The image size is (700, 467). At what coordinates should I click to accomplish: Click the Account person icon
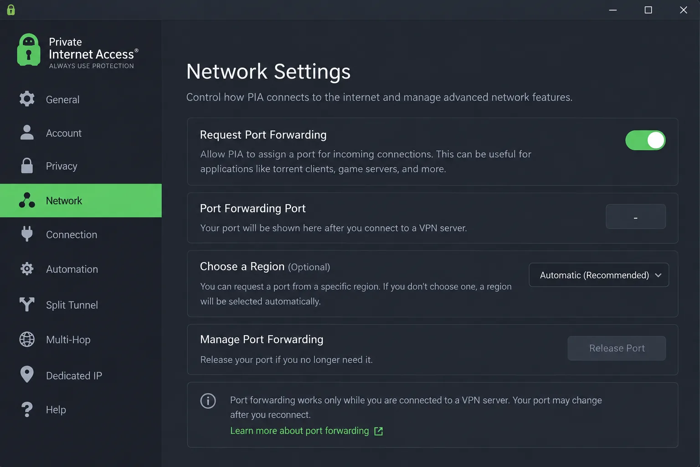[x=27, y=133]
